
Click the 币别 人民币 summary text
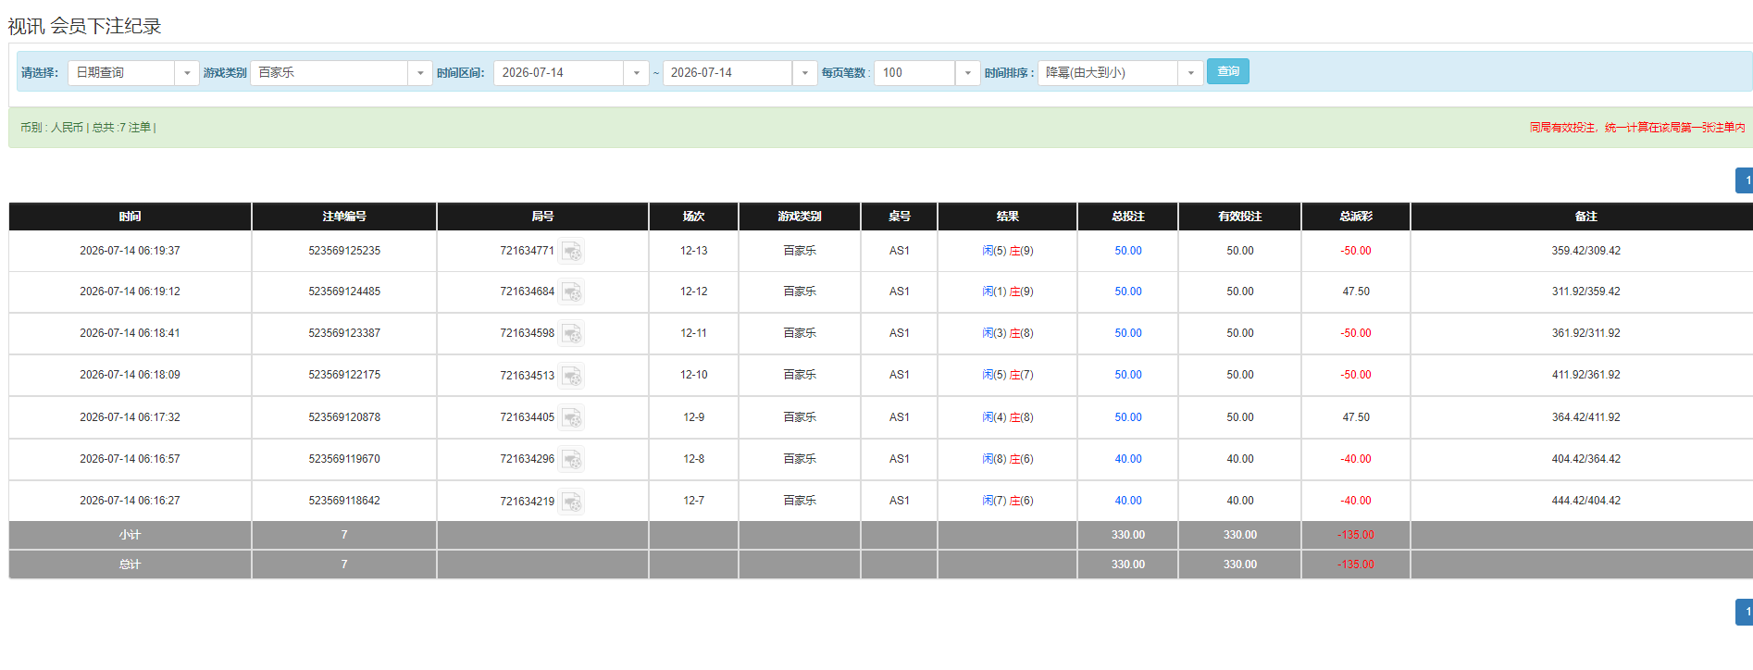52,128
